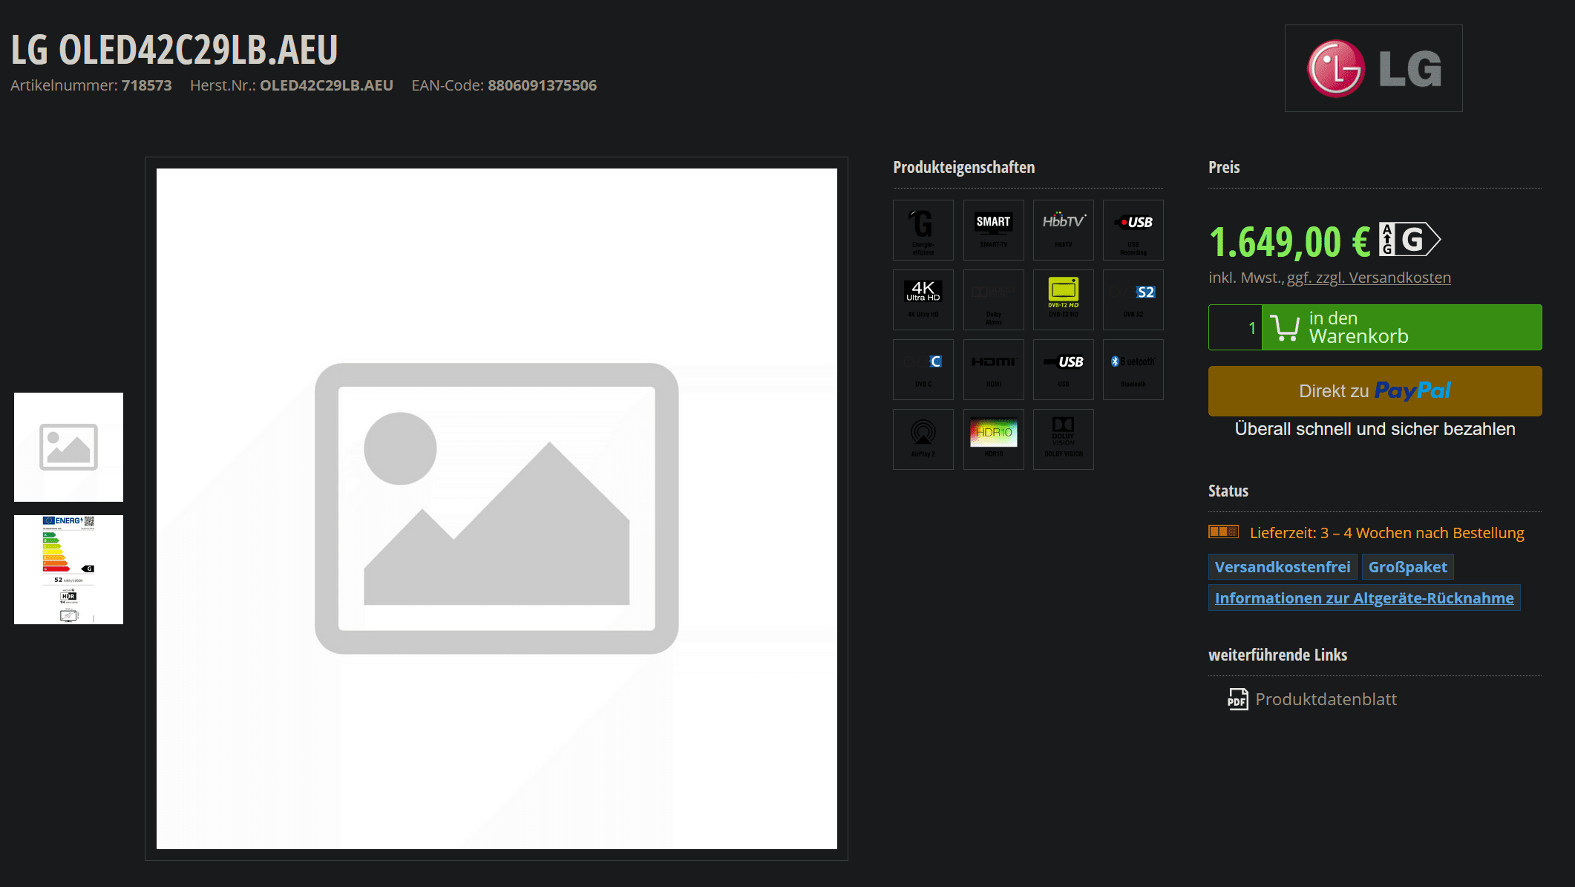Click the SMART-TV property icon

tap(993, 230)
